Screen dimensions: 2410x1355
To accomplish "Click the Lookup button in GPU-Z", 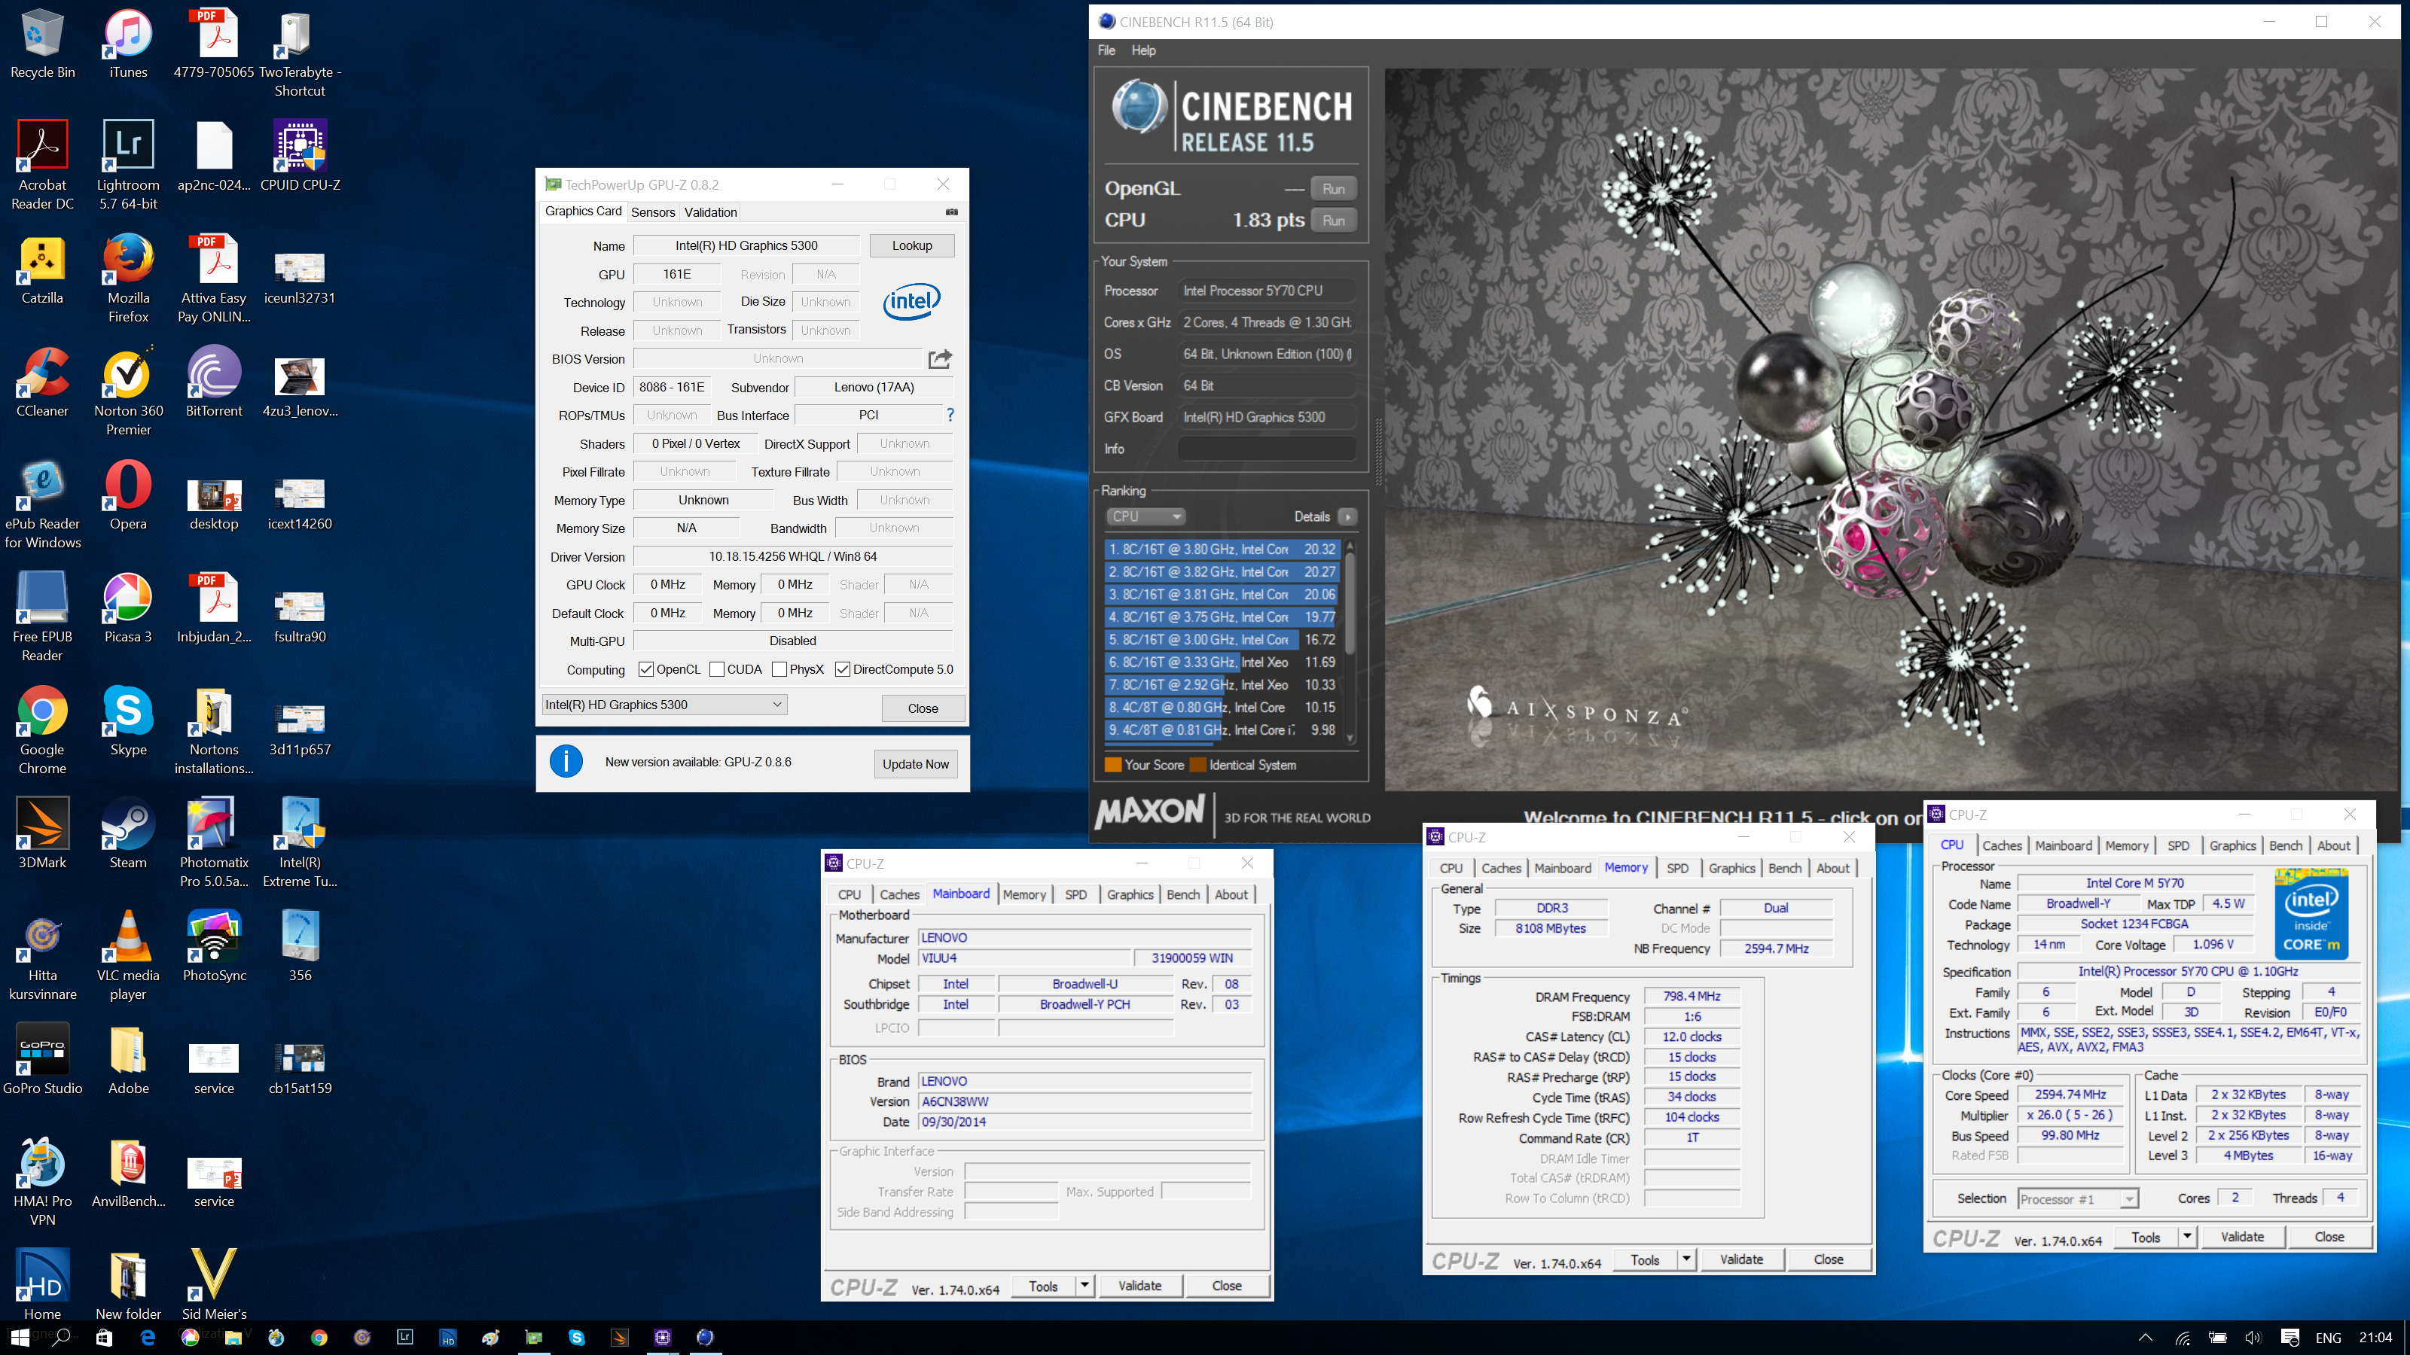I will [911, 246].
